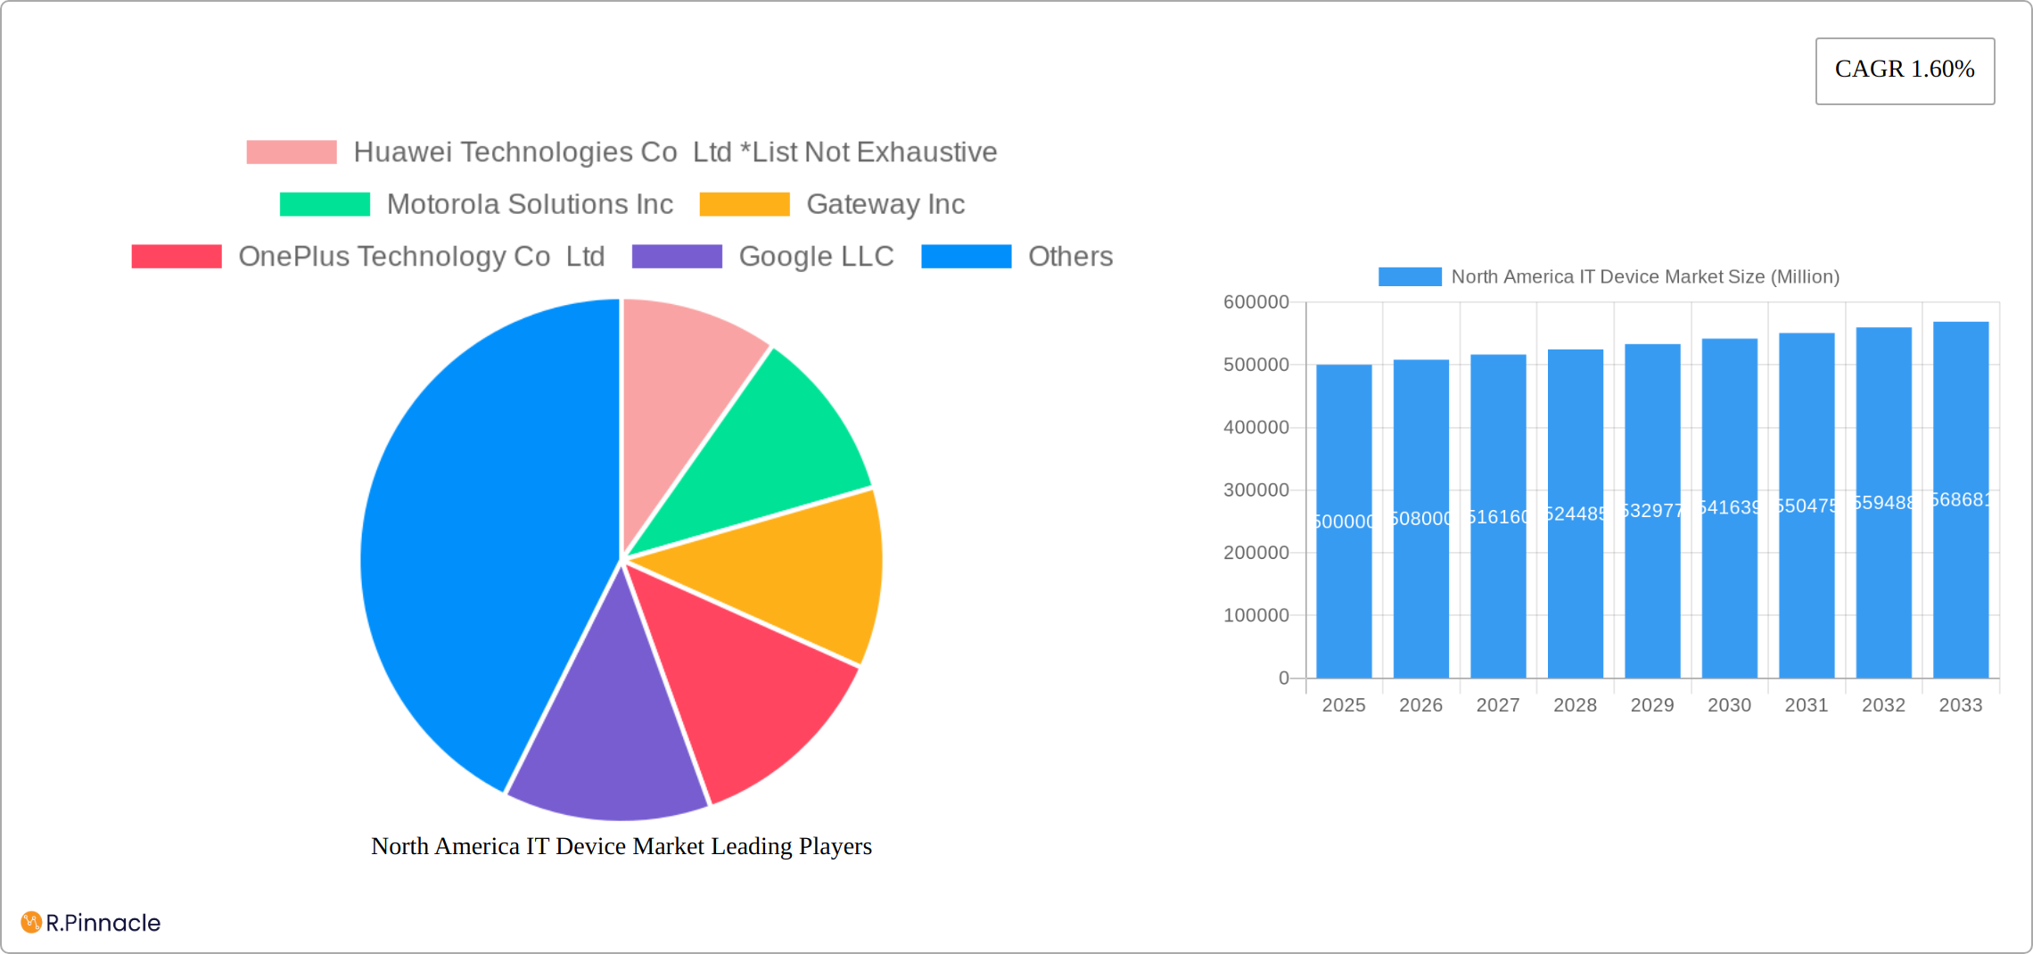Click the Others blue legend swatch
Image resolution: width=2033 pixels, height=954 pixels.
[x=967, y=257]
